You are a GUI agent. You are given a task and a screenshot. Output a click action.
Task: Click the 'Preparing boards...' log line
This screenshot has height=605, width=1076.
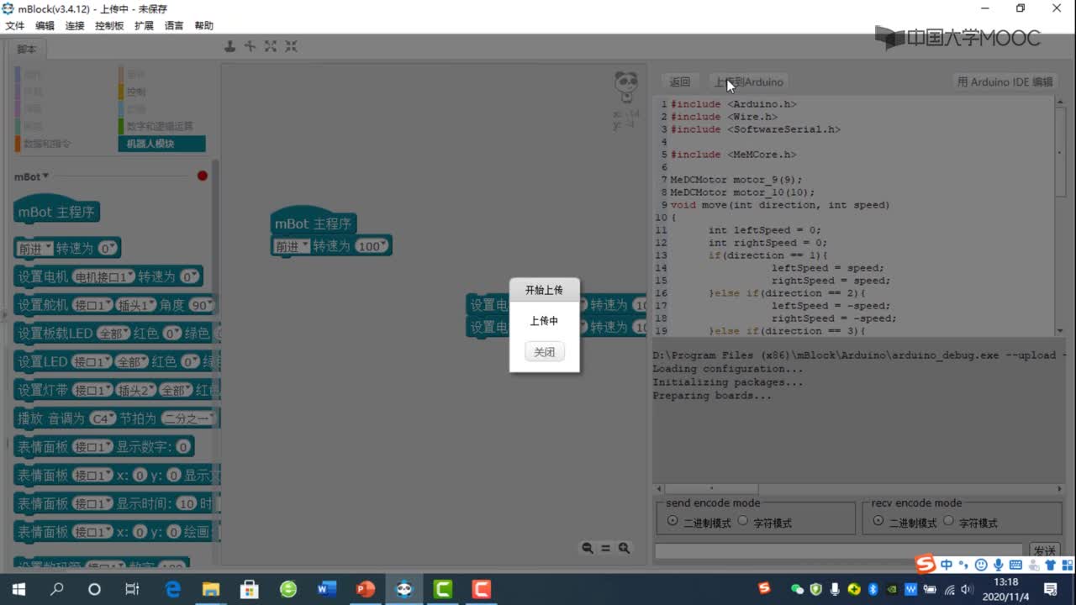coord(711,396)
